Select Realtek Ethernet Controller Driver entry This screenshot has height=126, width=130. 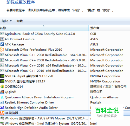click(x=29, y=102)
